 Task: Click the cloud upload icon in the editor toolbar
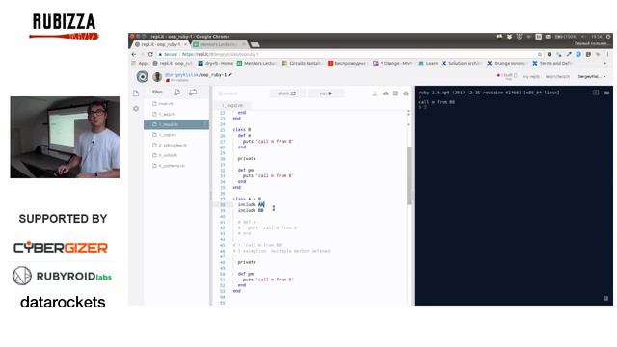click(x=386, y=93)
